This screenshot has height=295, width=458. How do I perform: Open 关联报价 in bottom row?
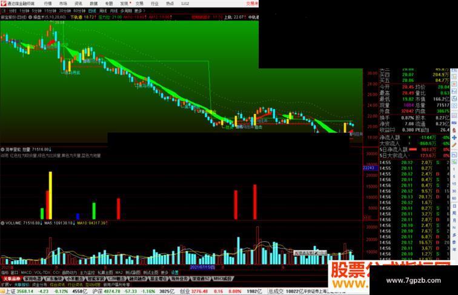pos(21,284)
